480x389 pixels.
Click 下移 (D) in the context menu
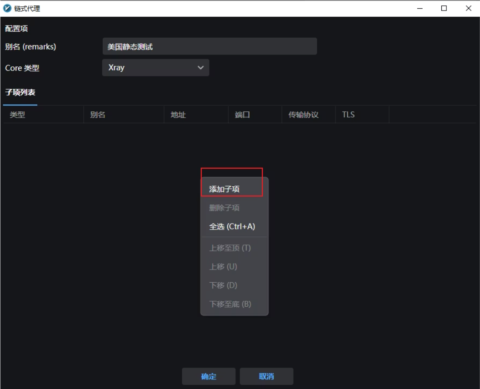(223, 285)
